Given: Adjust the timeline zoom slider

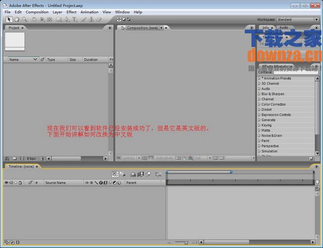Looking at the screenshot, I should tap(186, 242).
